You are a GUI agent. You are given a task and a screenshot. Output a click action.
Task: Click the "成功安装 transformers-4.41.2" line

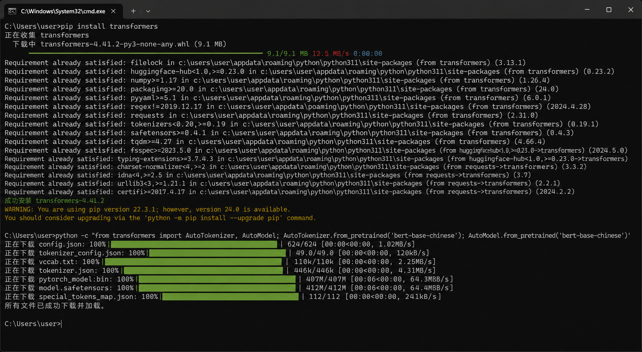pos(54,200)
